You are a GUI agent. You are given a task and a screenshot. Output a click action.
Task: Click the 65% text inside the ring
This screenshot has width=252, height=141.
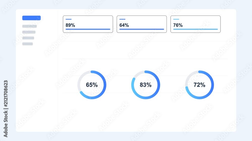click(x=92, y=85)
